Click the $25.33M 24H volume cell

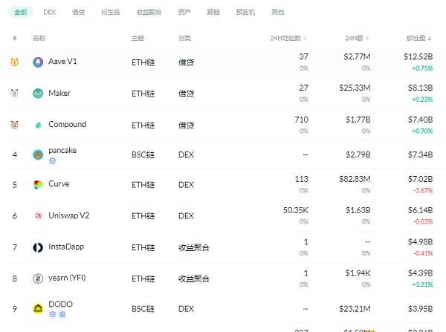coord(355,88)
